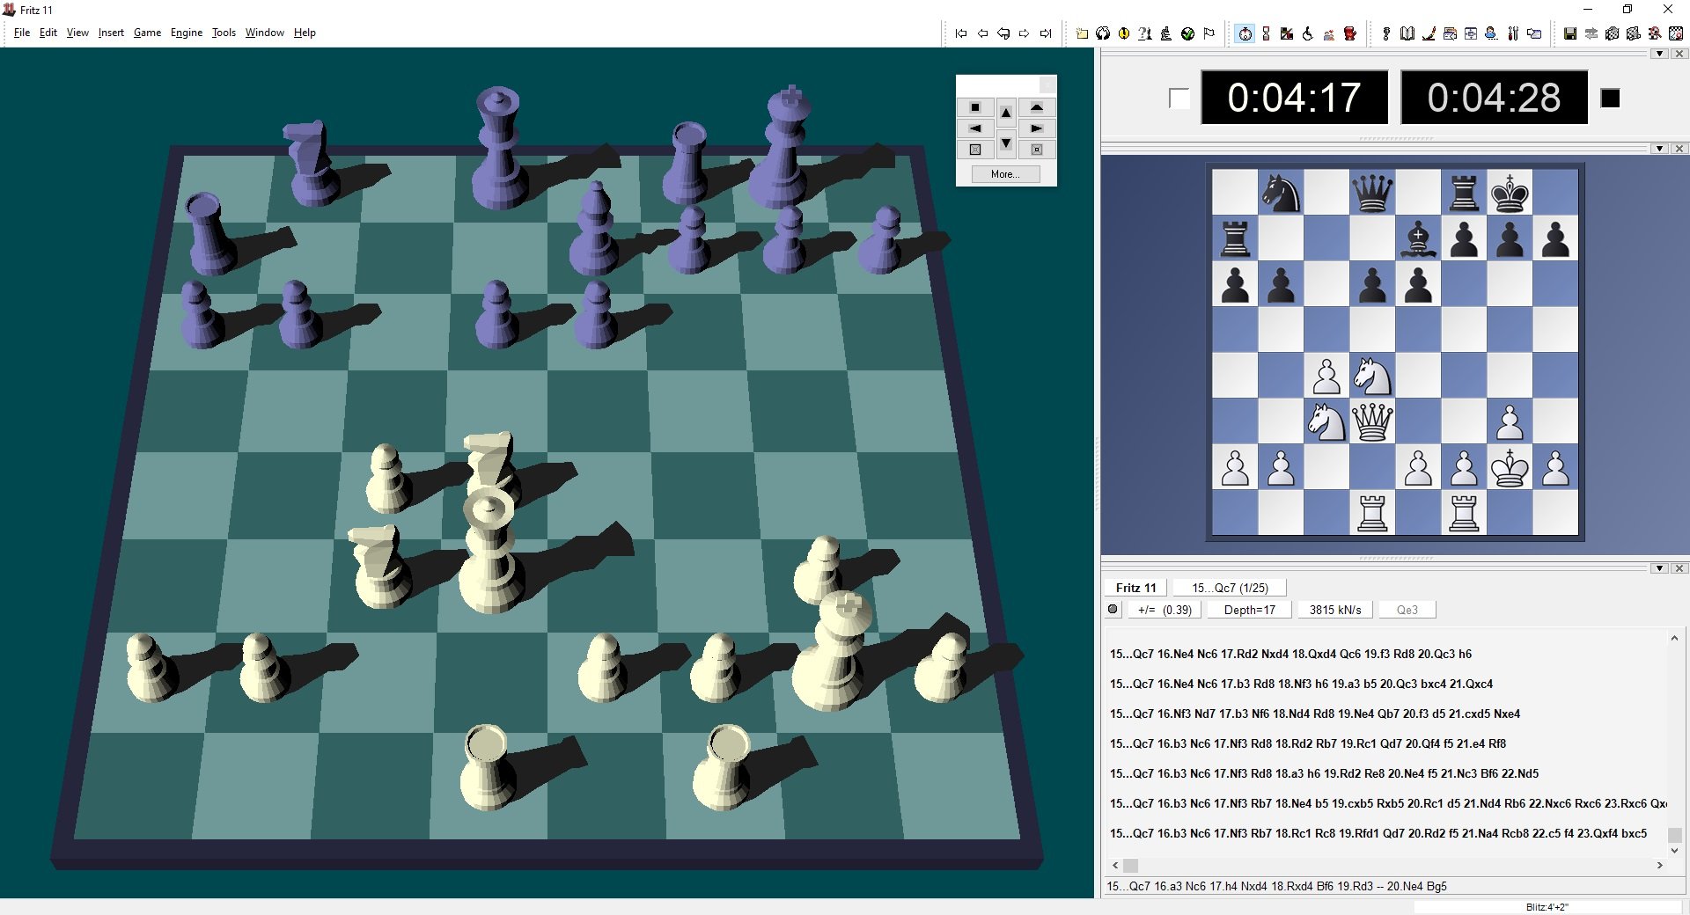Image resolution: width=1690 pixels, height=915 pixels.
Task: Click the yellow exclamation mark icon
Action: [1124, 33]
